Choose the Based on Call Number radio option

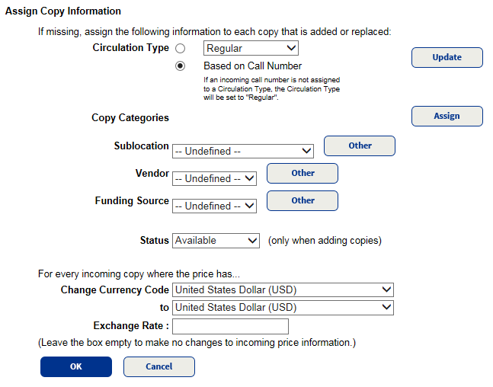[181, 66]
